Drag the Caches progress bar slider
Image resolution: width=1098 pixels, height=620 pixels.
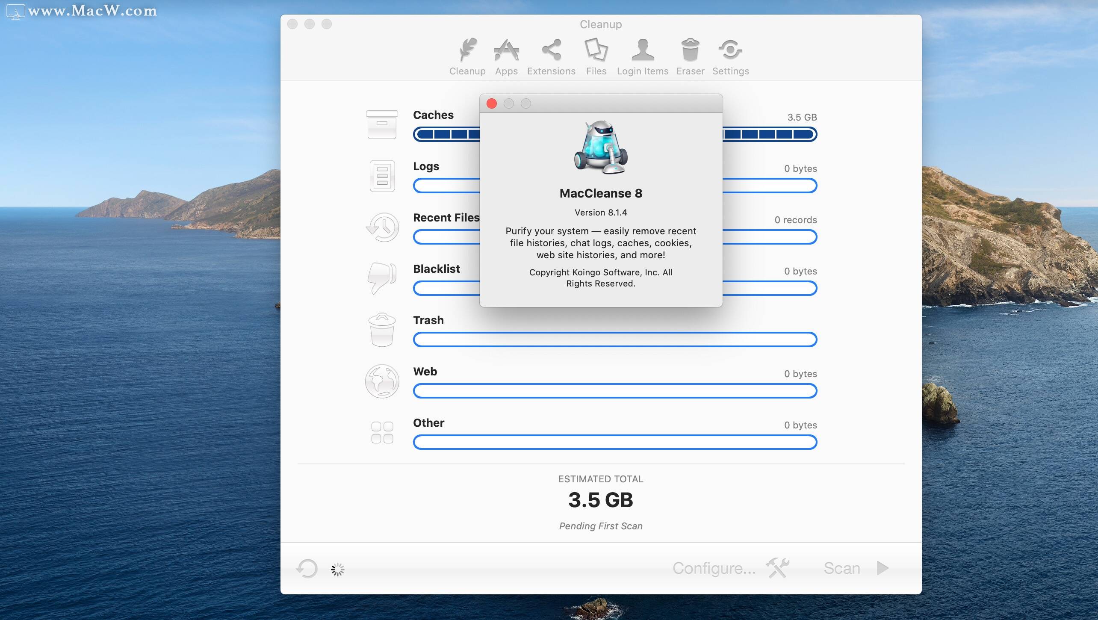coord(614,134)
